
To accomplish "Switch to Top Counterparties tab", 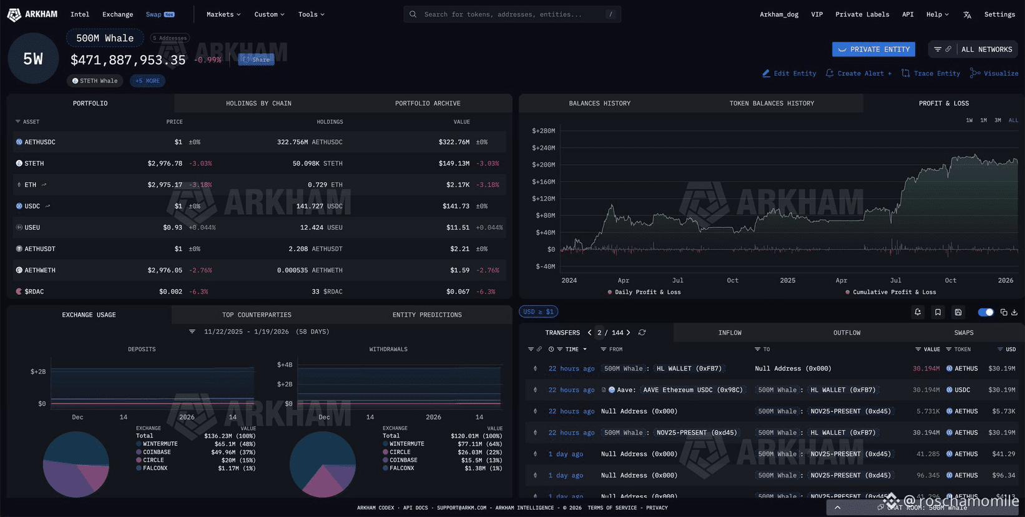I will [x=257, y=315].
